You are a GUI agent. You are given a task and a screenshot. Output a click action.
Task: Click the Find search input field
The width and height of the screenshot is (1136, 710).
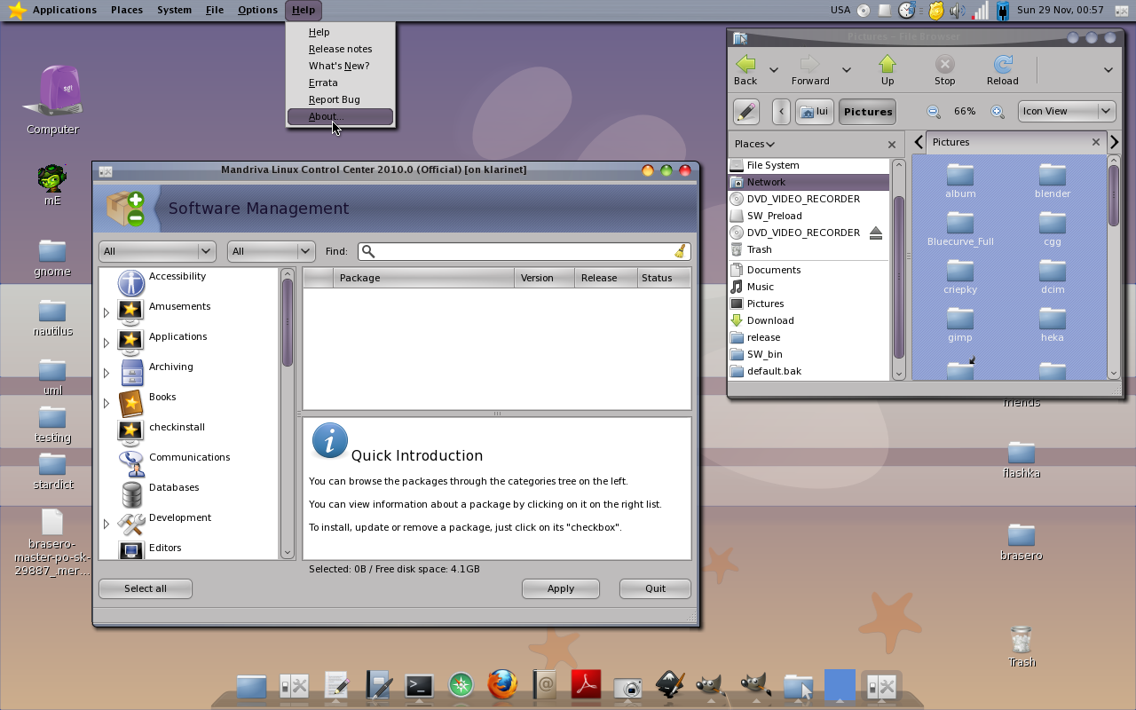[524, 251]
